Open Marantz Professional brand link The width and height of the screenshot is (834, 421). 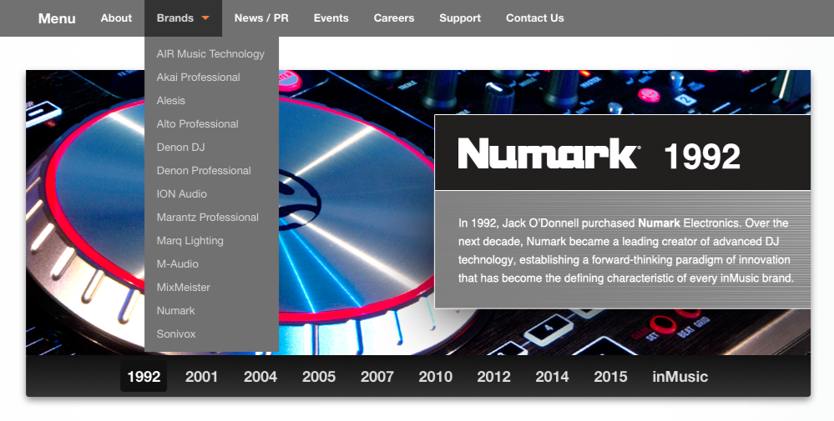207,218
